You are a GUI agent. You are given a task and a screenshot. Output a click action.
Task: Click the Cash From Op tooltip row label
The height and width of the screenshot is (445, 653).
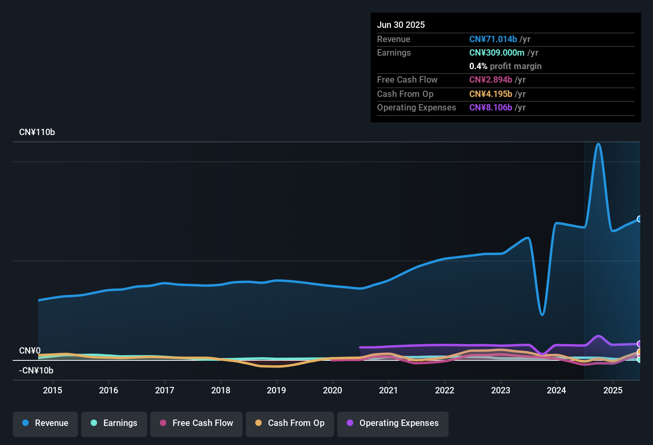pyautogui.click(x=405, y=94)
